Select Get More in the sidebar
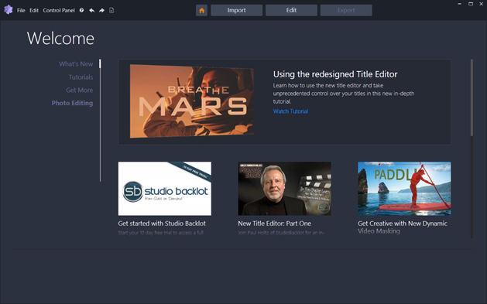 tap(79, 90)
